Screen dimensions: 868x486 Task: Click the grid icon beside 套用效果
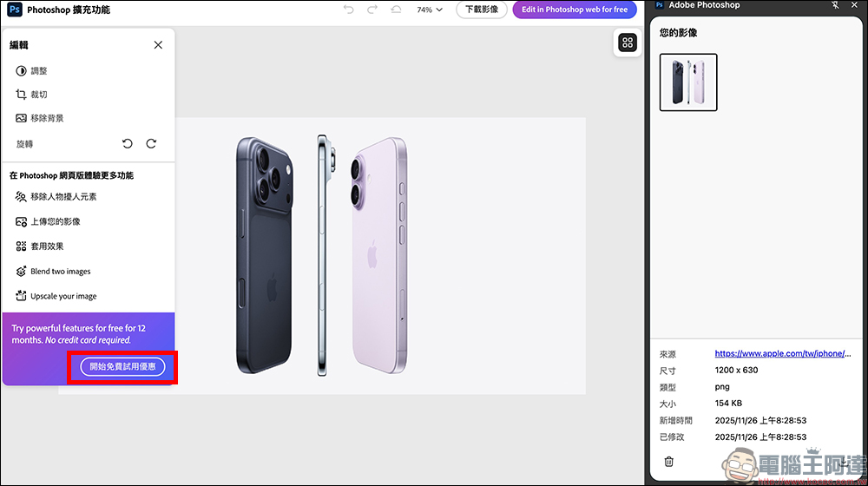point(21,246)
